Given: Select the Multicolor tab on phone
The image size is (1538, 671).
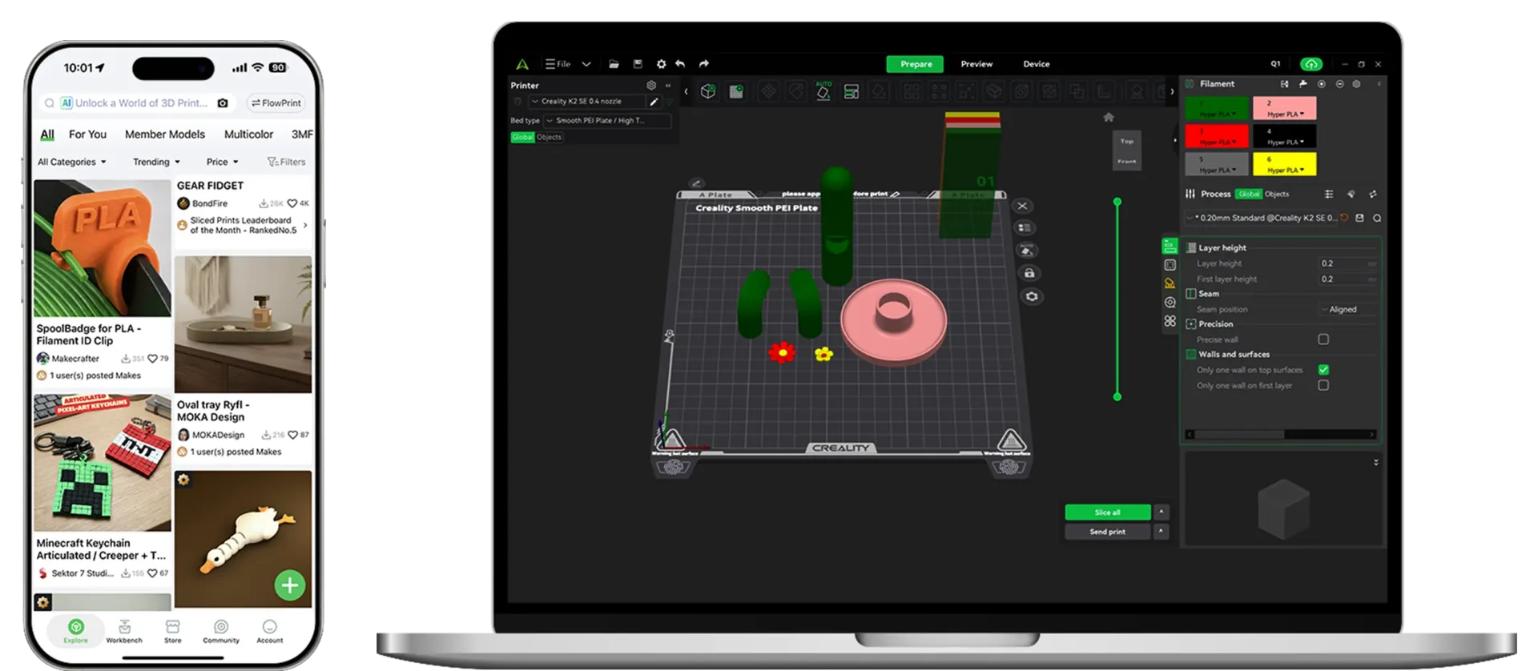Looking at the screenshot, I should click(x=248, y=135).
